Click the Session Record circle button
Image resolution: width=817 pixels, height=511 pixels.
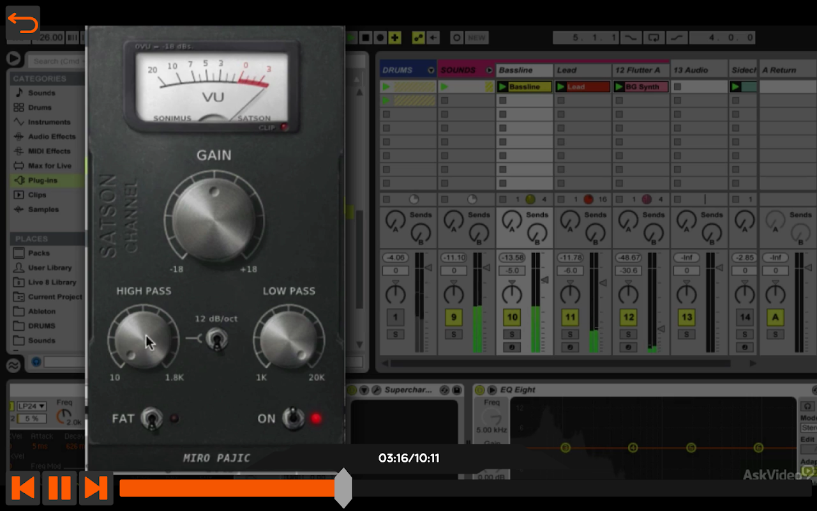tap(457, 38)
